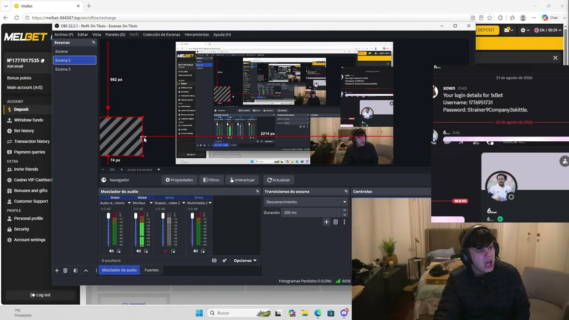Select Escena in the scenes list

pos(75,51)
